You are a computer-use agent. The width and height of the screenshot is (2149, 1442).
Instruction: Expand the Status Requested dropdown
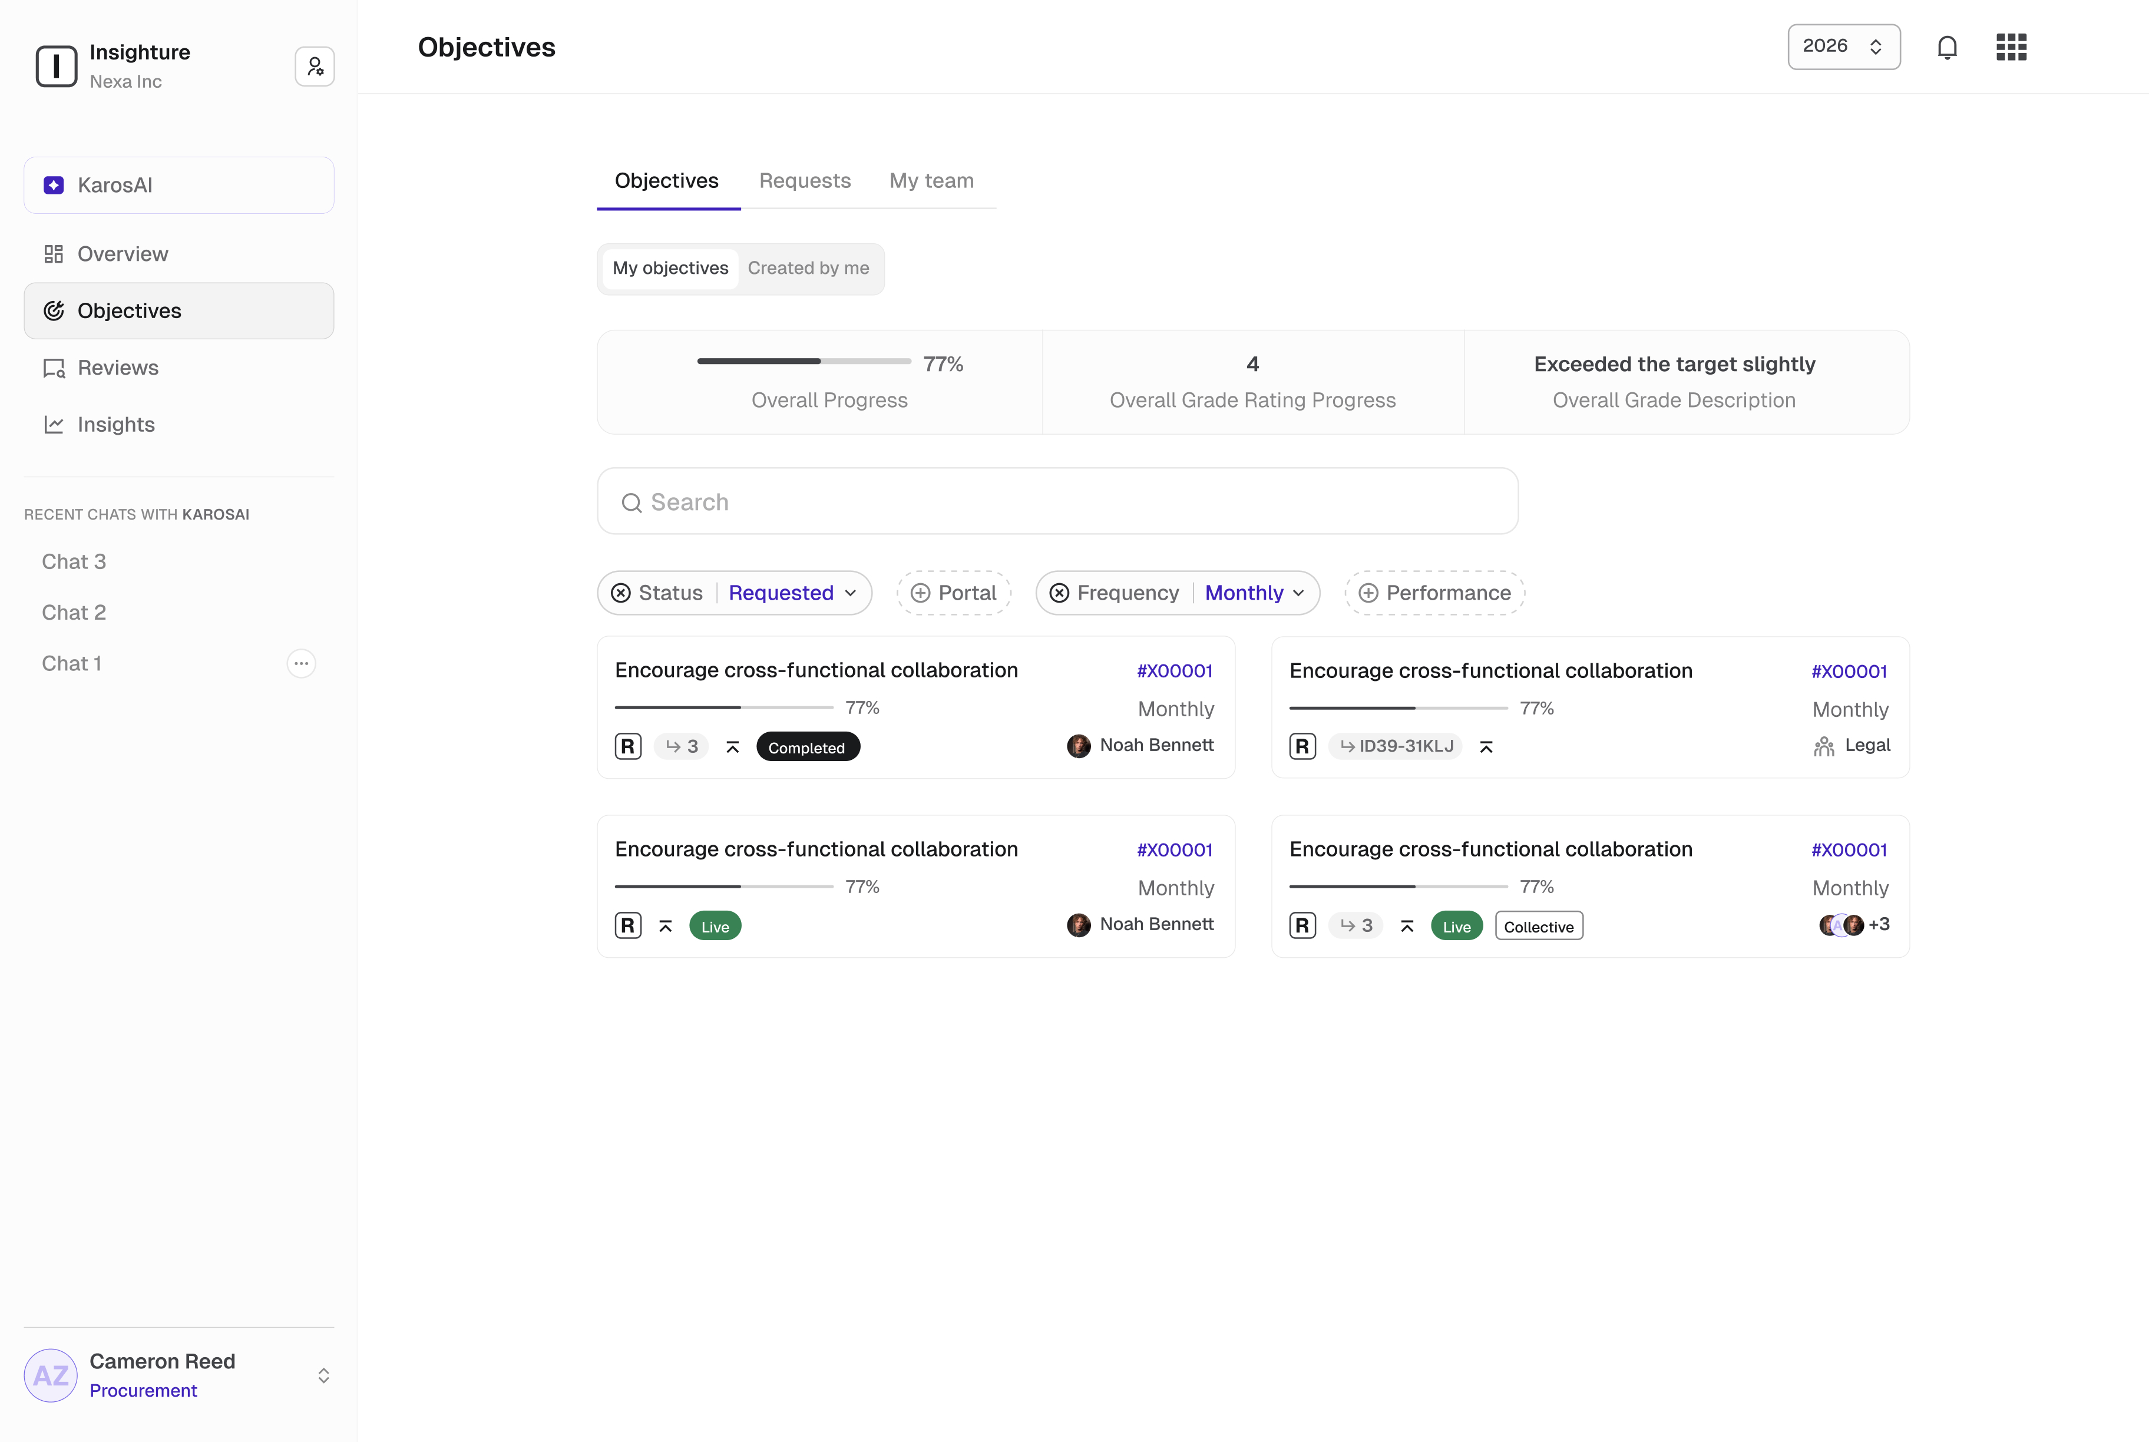[x=793, y=593]
